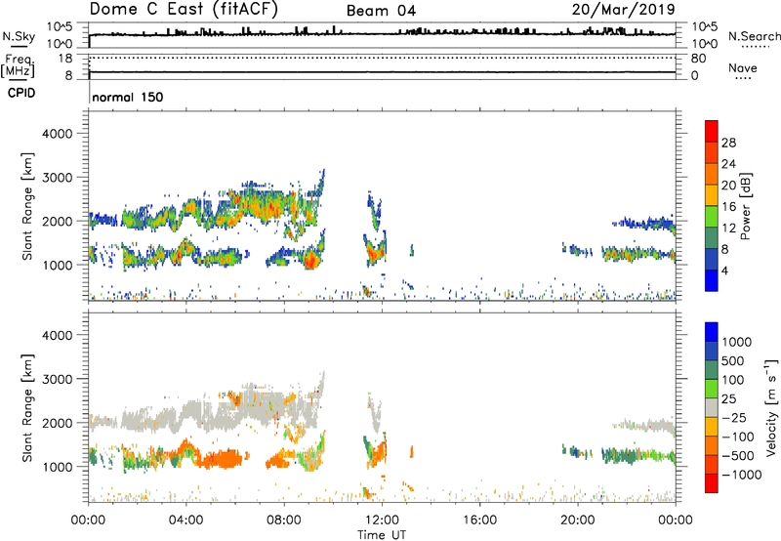
Task: Click the red top segment of power colorbar
Action: pyautogui.click(x=712, y=131)
